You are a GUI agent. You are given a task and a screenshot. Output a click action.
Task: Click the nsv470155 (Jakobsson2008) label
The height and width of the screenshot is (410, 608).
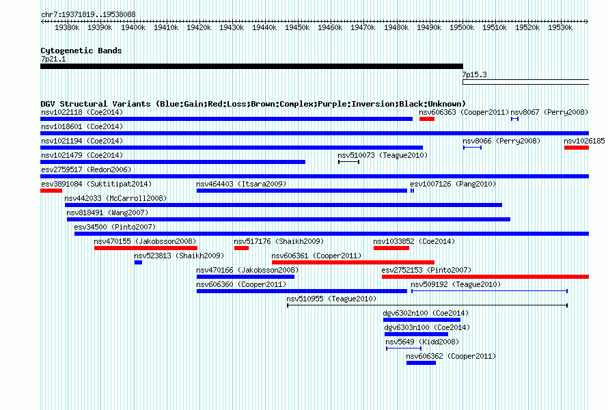point(145,241)
